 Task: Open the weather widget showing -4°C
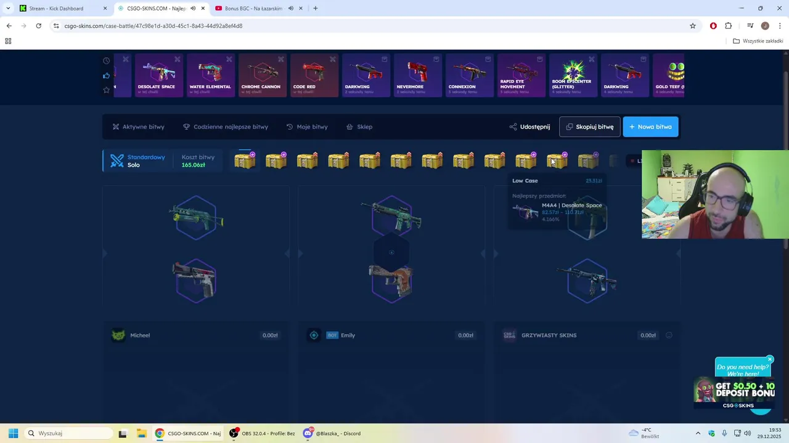point(644,433)
